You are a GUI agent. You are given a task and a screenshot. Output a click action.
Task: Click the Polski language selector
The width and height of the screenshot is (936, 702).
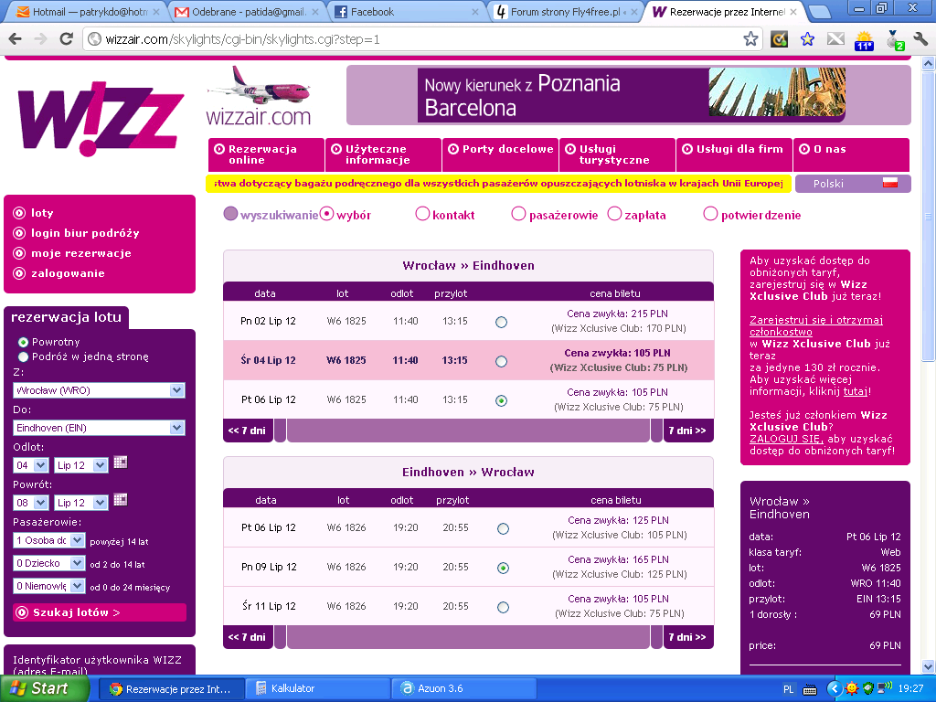853,184
